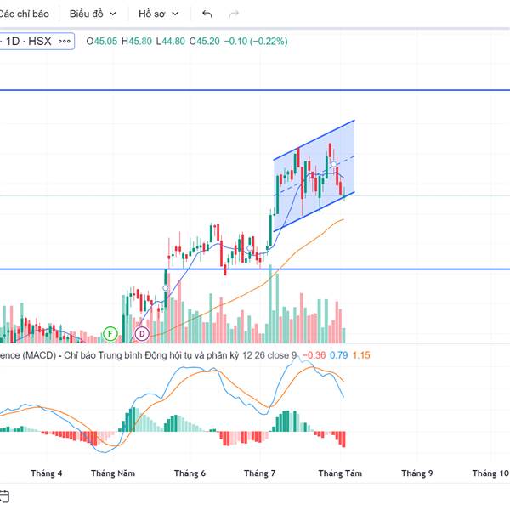Select the lower blue horizontal support line

pos(255,269)
